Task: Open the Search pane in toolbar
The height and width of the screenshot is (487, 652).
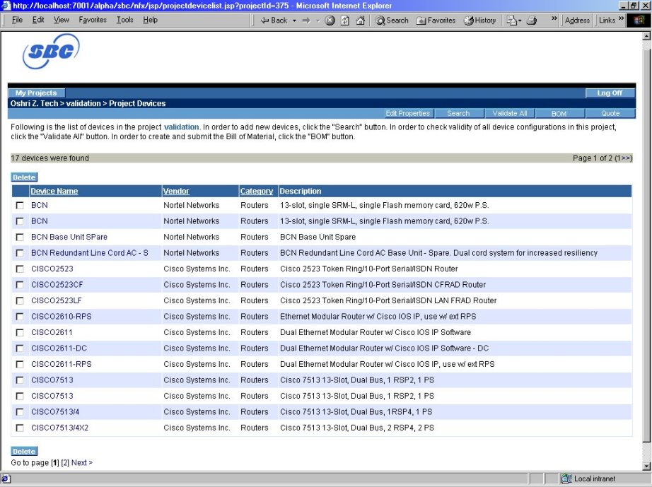Action: (392, 20)
